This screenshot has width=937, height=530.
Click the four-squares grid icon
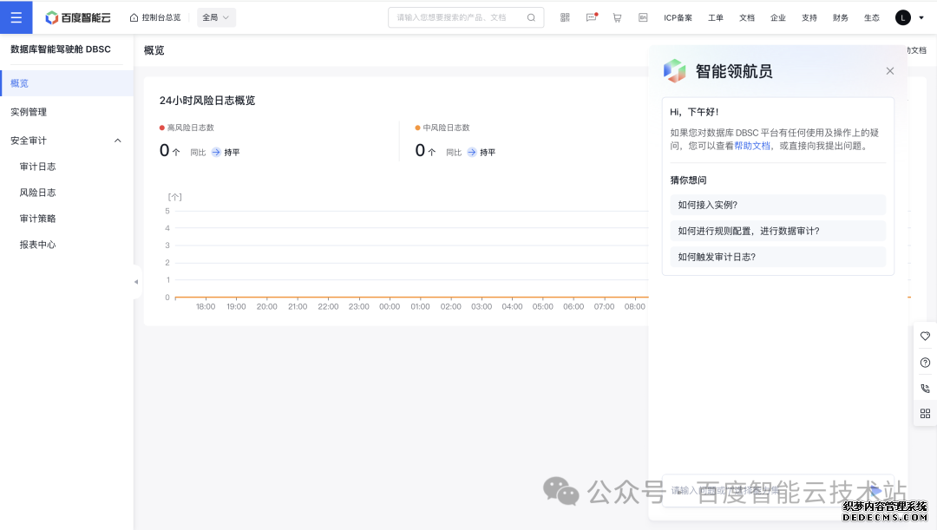point(925,414)
